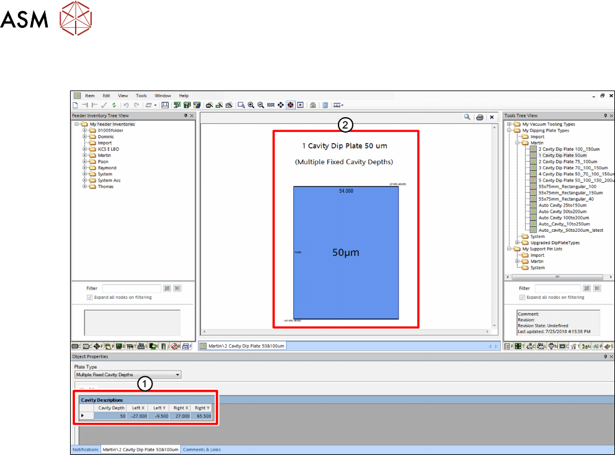Screen dimensions: 615x455
Task: Toggle 'Expand all nodes on filtering' in Tools Tree
Action: [522, 298]
